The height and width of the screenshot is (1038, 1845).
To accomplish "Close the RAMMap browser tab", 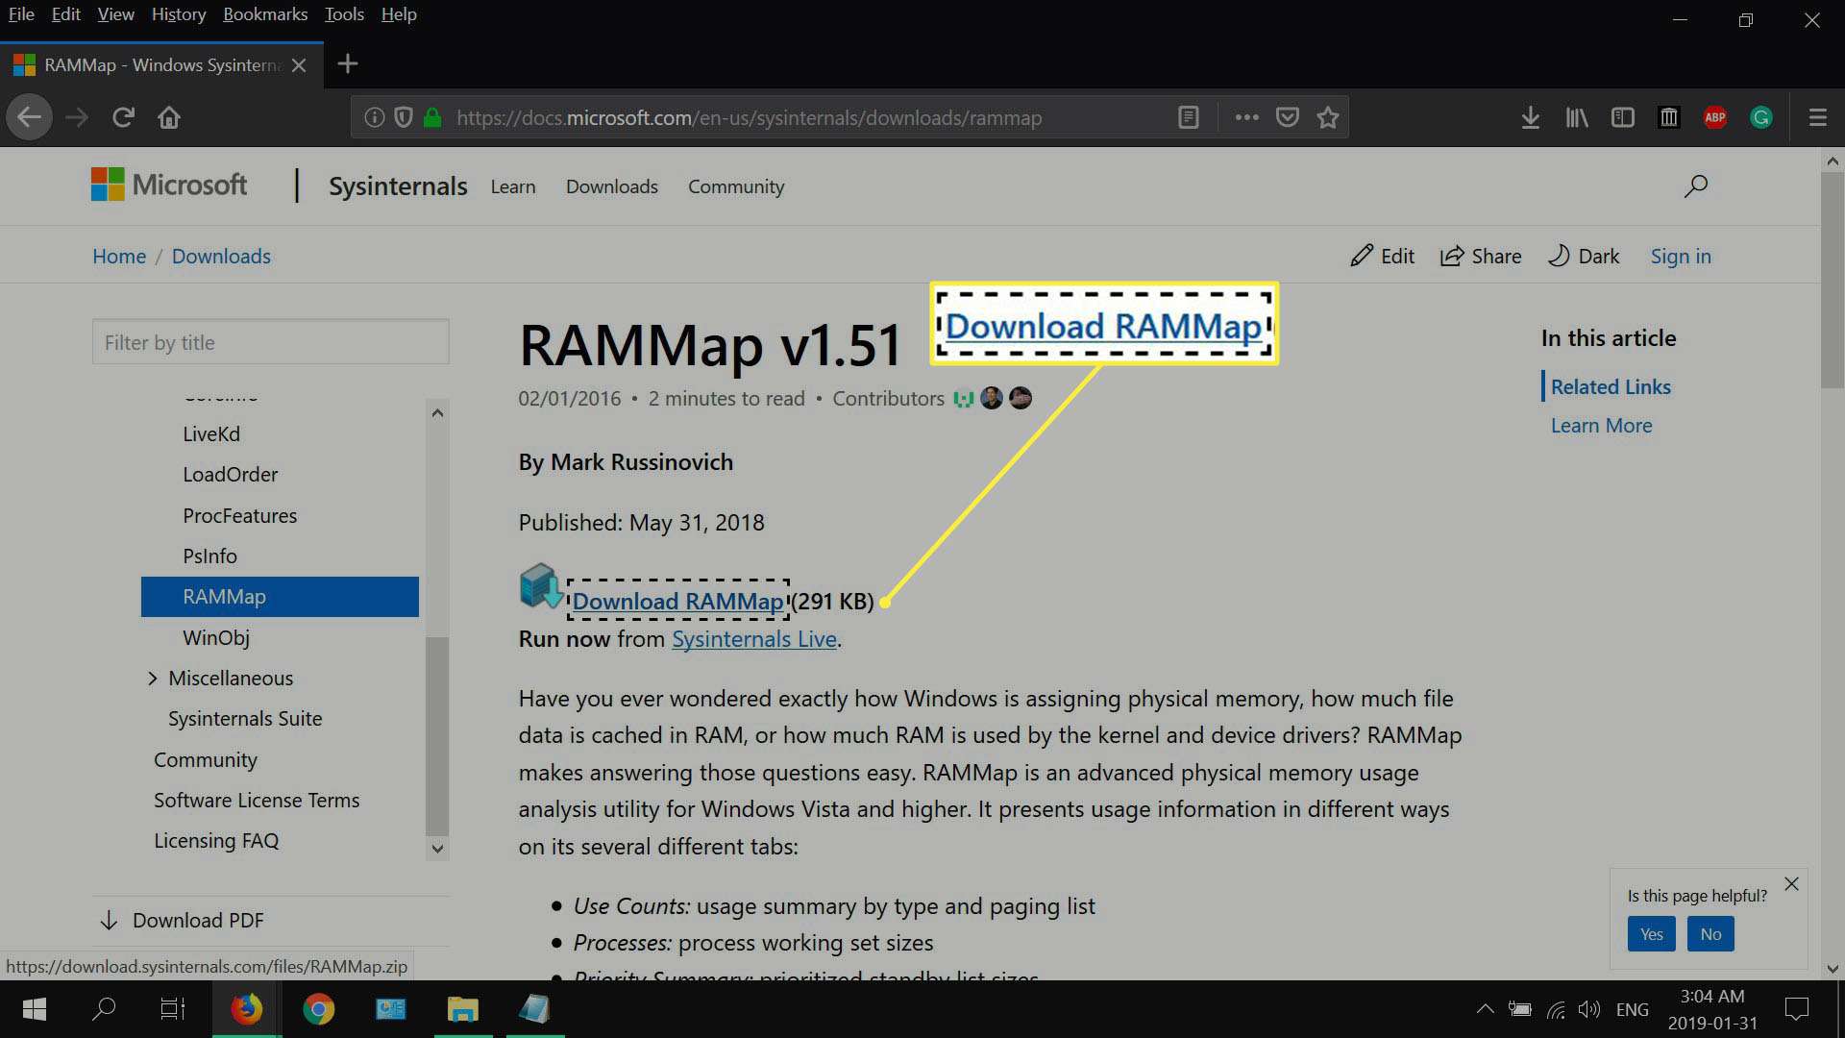I will (299, 64).
